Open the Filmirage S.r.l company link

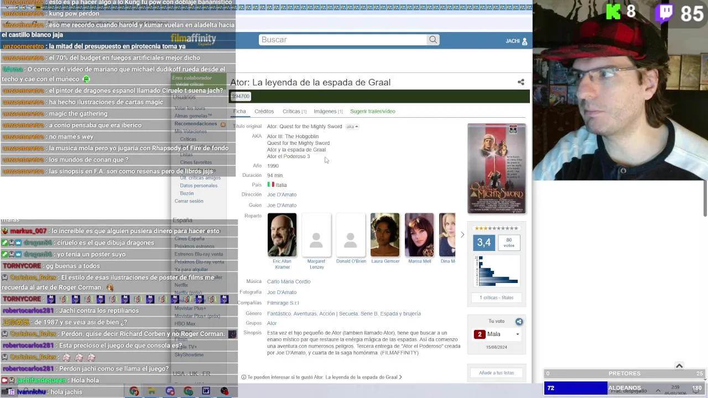(283, 303)
